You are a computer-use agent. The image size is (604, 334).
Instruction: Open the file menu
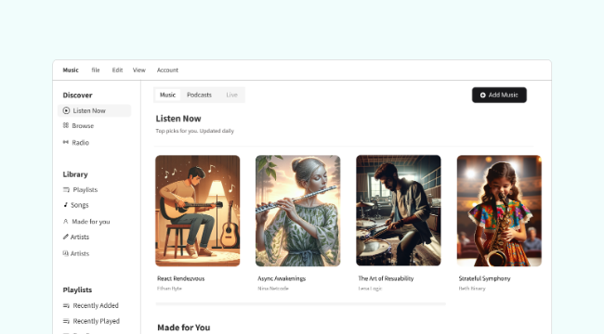(96, 70)
